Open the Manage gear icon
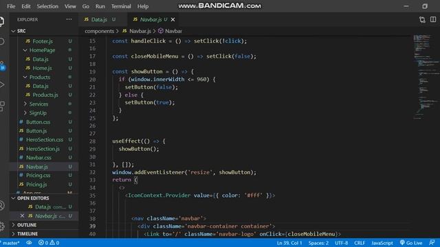The width and height of the screenshot is (440, 247). tap(2, 226)
